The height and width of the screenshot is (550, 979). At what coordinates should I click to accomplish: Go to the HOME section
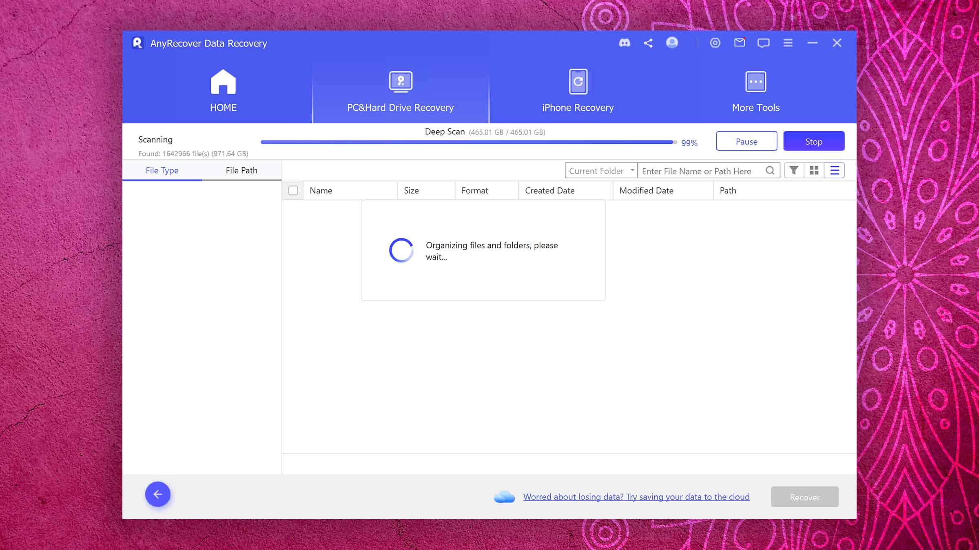223,91
